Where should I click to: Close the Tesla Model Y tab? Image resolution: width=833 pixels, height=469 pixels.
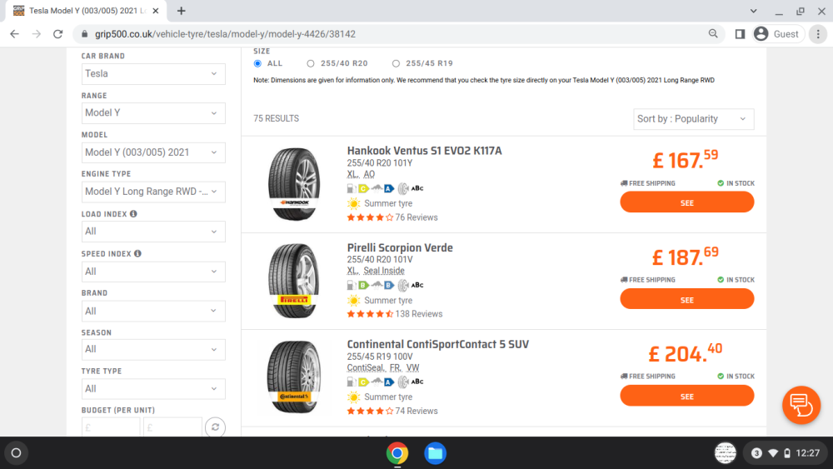(x=155, y=11)
